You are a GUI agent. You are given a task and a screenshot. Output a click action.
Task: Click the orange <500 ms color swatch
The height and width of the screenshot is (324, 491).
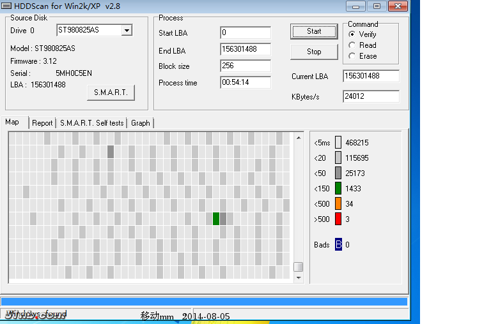point(338,203)
